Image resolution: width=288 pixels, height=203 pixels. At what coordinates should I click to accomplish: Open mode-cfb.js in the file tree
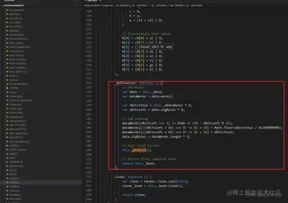click(16, 96)
